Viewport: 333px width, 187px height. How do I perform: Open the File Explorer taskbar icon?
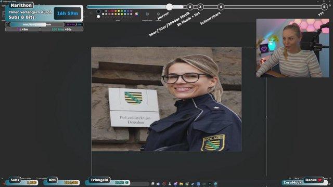coord(181,184)
